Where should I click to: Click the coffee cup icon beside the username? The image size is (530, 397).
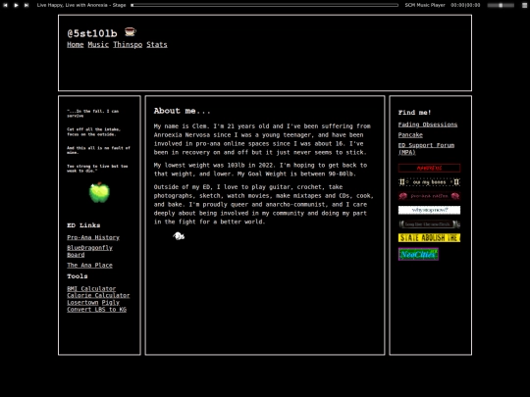coord(130,32)
